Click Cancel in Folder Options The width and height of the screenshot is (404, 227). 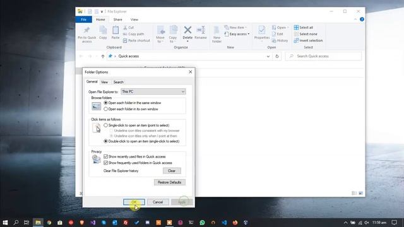click(158, 202)
